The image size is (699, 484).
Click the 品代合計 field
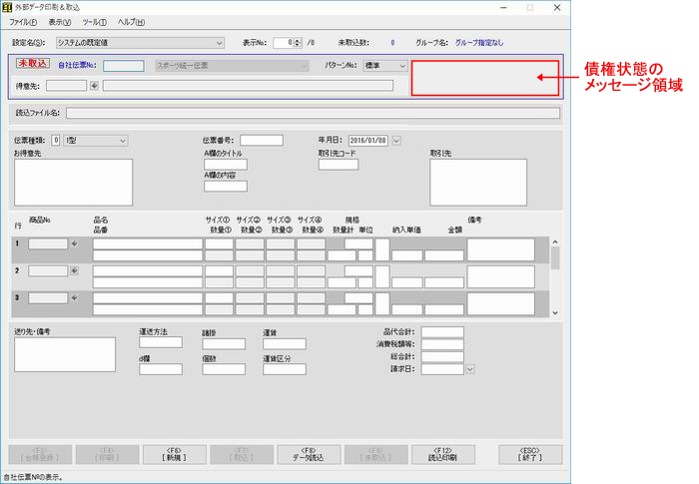442,332
